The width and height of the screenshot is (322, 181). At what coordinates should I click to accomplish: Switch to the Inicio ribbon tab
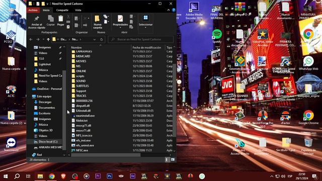tap(46, 10)
